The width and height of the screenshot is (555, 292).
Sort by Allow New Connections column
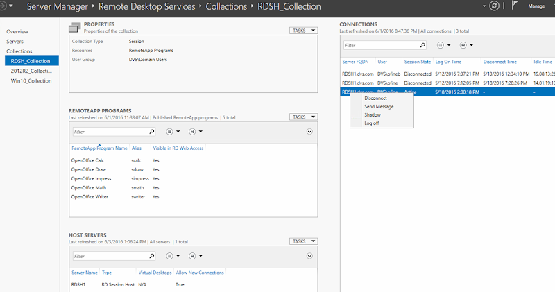tap(200, 273)
